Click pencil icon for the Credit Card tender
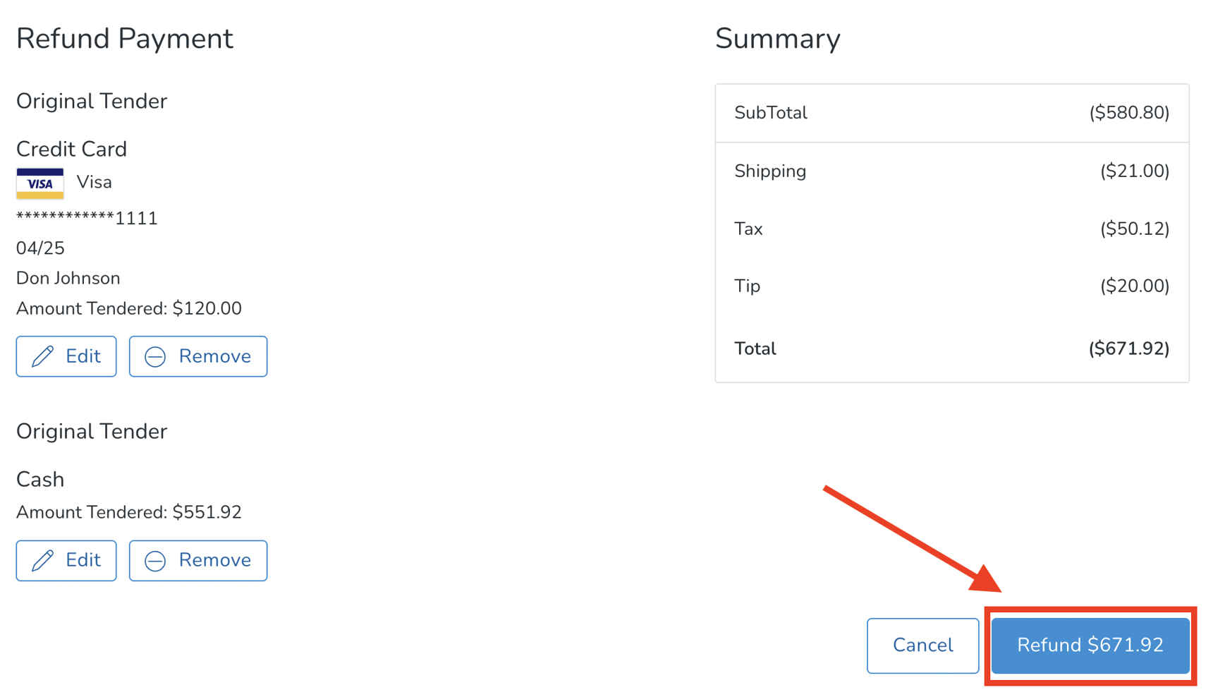This screenshot has width=1213, height=697. tap(43, 356)
